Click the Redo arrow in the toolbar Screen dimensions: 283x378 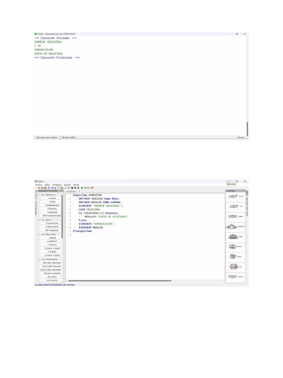click(x=52, y=188)
